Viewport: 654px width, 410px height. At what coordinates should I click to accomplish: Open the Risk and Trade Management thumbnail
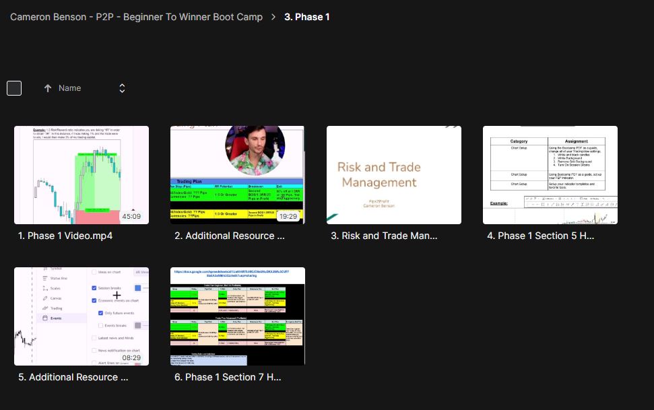coord(393,174)
